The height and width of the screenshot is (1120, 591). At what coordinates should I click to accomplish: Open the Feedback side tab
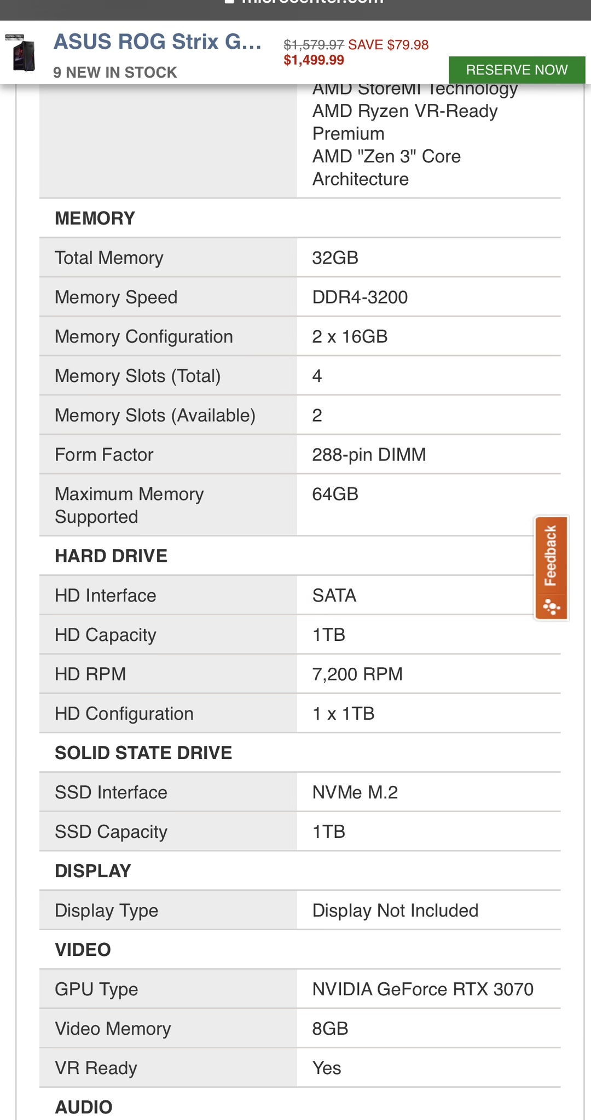[551, 568]
